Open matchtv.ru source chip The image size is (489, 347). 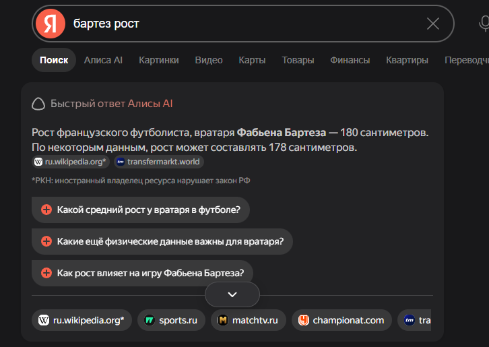pyautogui.click(x=249, y=320)
